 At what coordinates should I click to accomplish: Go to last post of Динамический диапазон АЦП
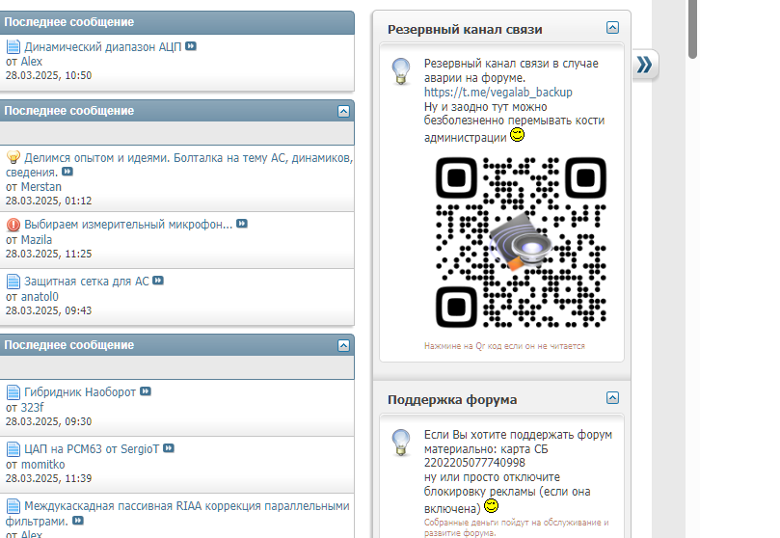191,46
